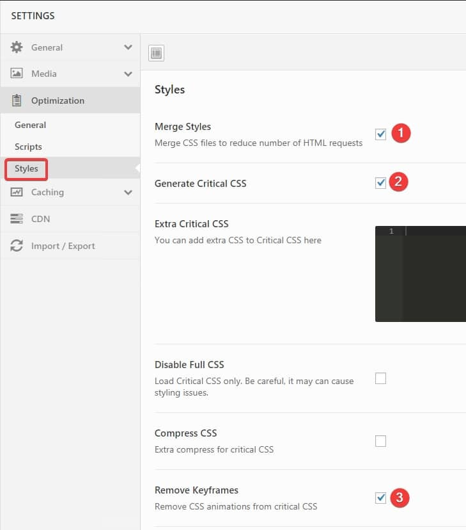Click 'Merge CSS files to reduce number' description

click(x=258, y=143)
